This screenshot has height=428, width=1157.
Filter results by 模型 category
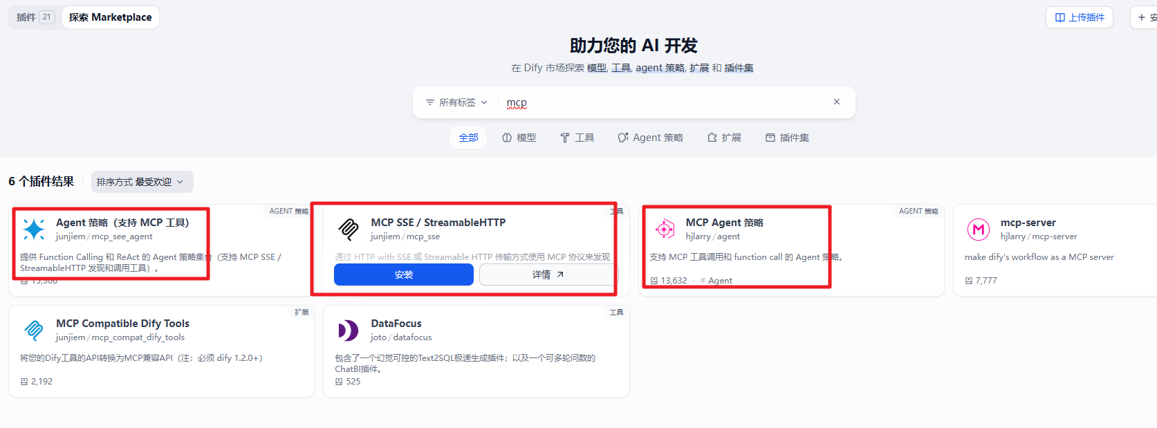[519, 138]
